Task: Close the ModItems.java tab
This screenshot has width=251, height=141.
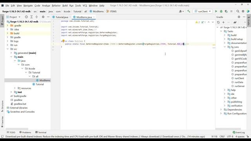Action: point(94,17)
